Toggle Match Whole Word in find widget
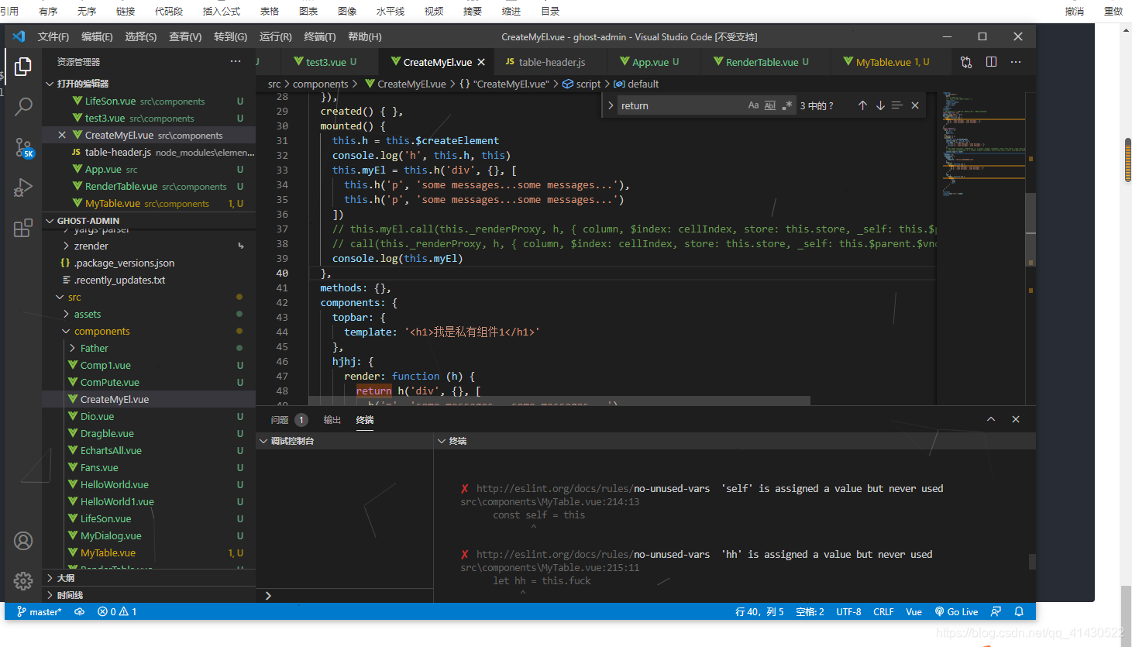This screenshot has width=1132, height=647. (770, 105)
